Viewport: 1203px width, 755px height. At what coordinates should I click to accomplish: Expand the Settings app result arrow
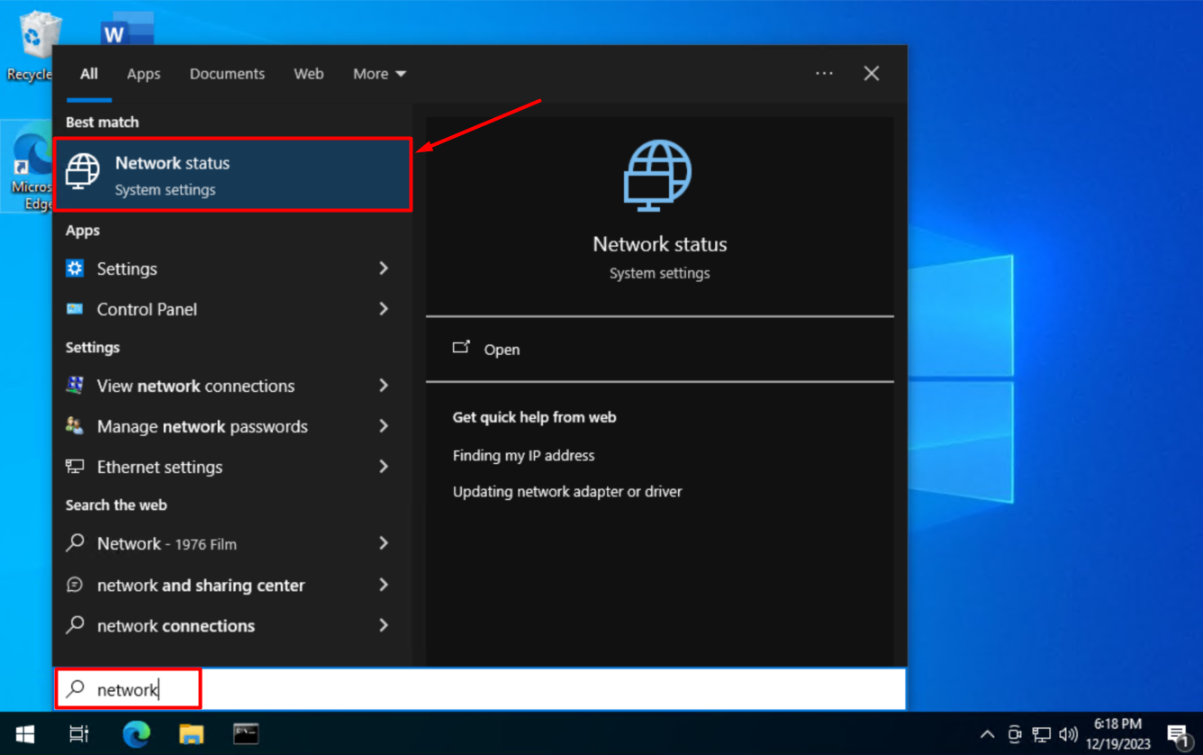pyautogui.click(x=384, y=268)
